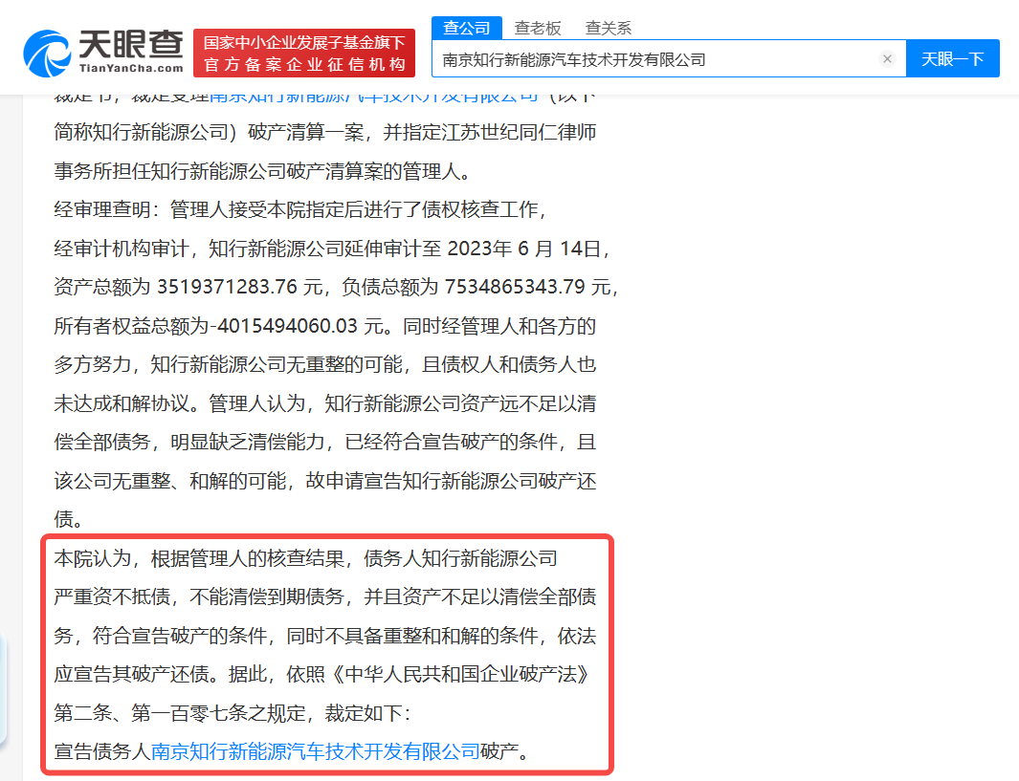Viewport: 1019px width, 781px height.
Task: Click the 天眼查 TianYanCha.com wordmark
Action: tap(131, 52)
